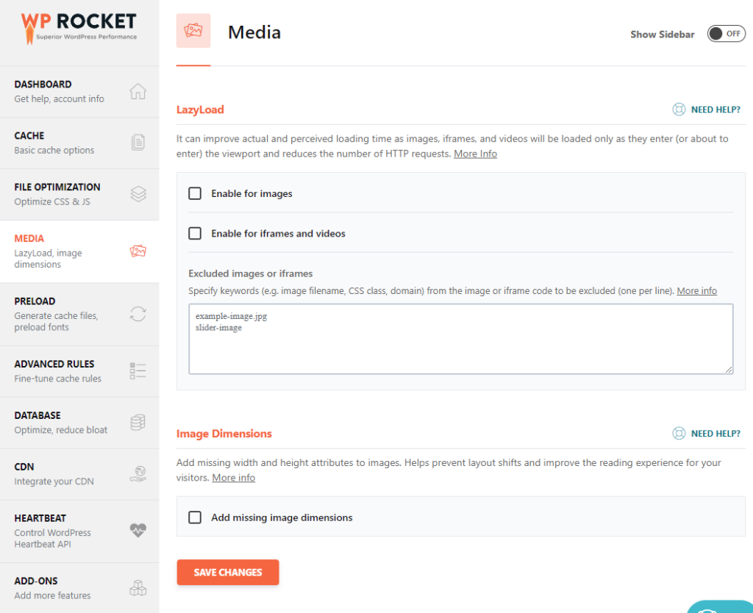
Task: Click the WP Rocket logo
Action: click(79, 29)
